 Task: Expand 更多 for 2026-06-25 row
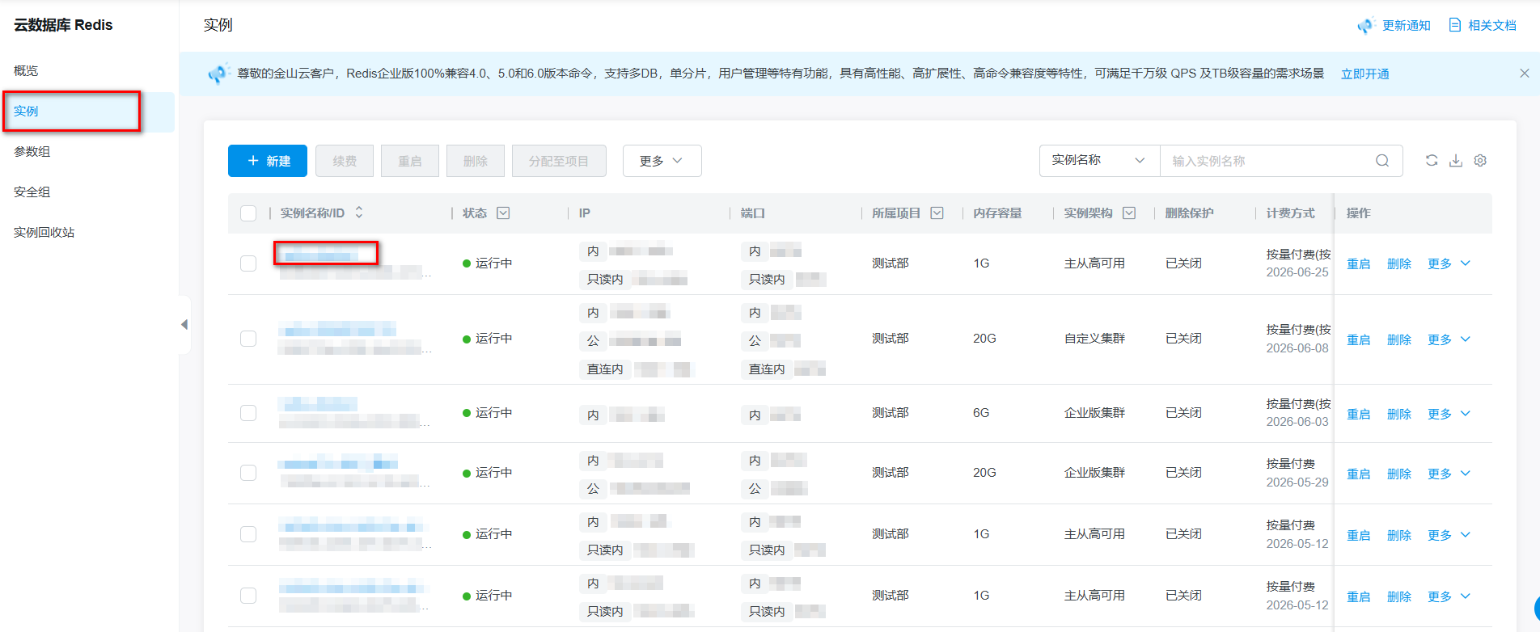pos(1449,263)
